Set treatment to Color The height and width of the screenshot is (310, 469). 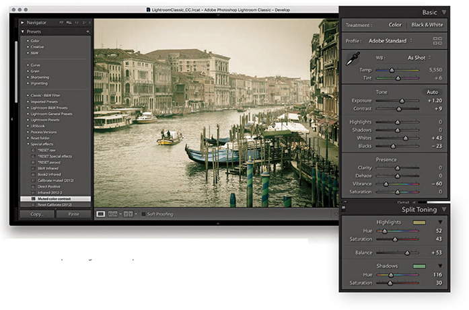coord(395,25)
